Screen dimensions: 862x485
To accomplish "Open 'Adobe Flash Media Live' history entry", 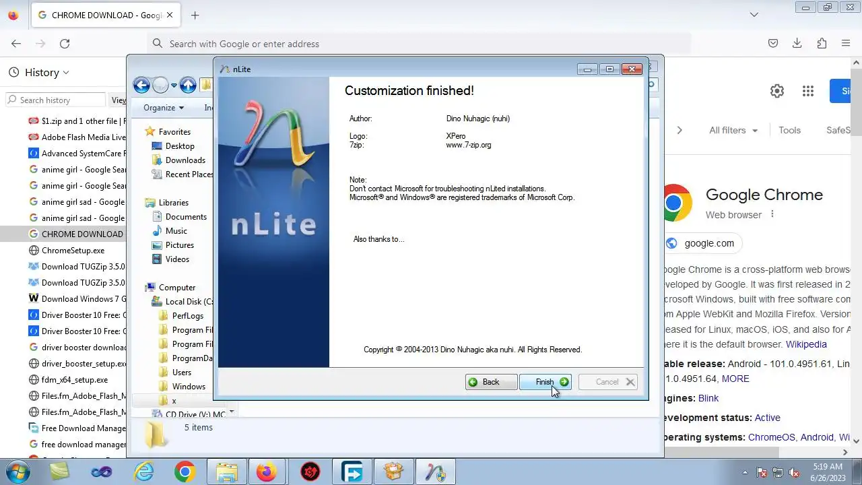I will [77, 137].
